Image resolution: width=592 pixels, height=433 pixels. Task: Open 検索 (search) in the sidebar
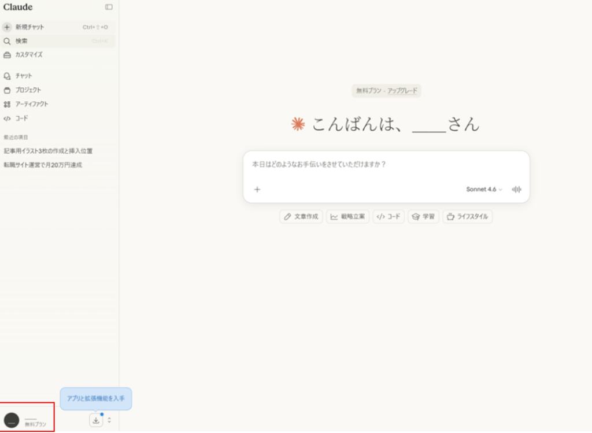coord(23,41)
